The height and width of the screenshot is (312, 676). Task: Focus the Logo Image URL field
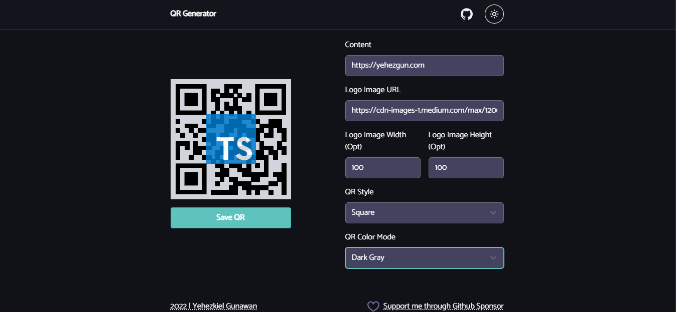(425, 111)
